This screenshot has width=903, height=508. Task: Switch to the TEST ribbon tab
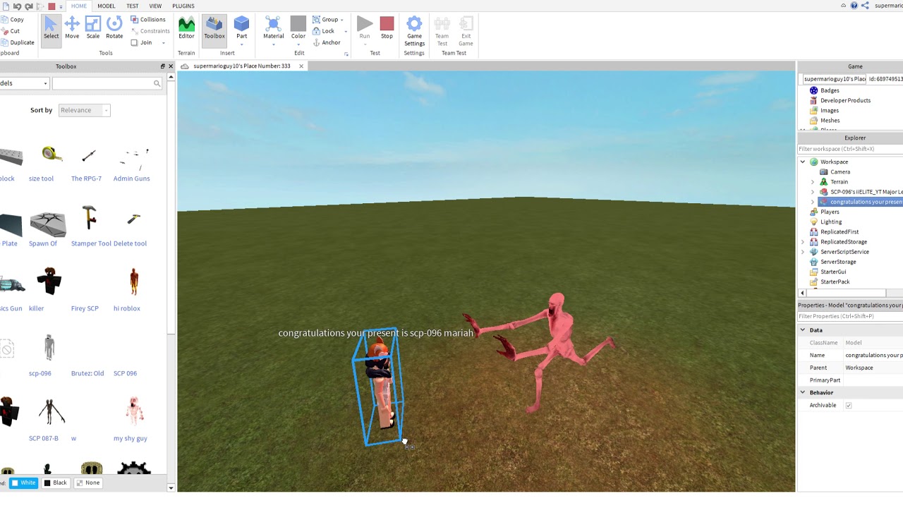133,6
